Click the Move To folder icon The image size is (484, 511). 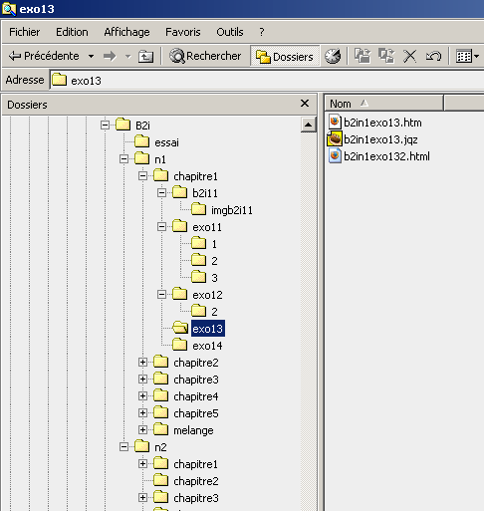(x=363, y=56)
